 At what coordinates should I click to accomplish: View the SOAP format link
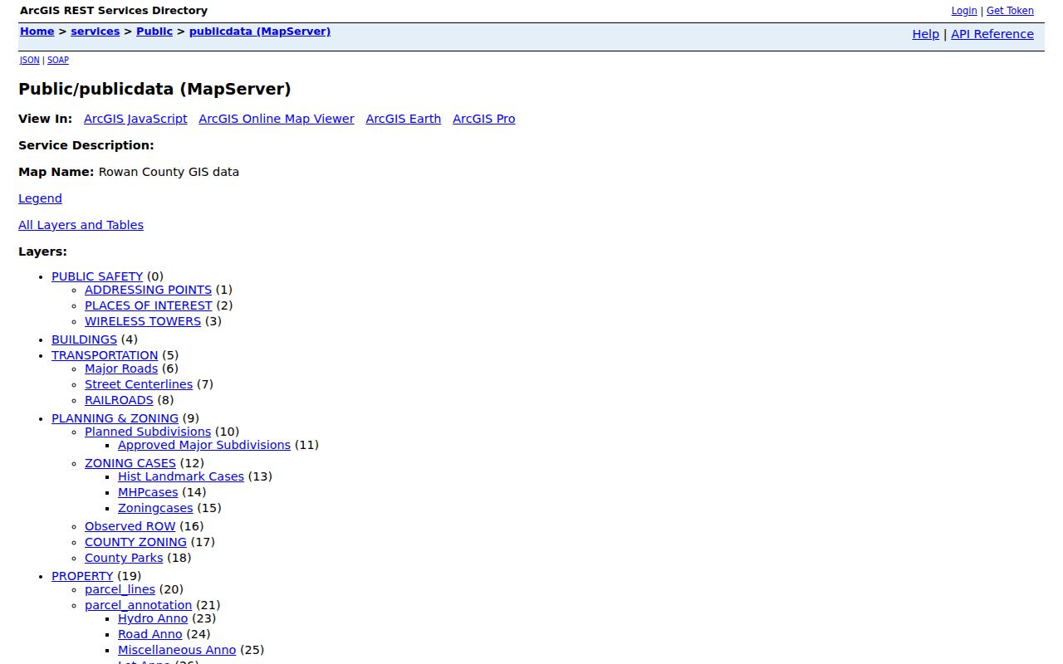coord(58,60)
